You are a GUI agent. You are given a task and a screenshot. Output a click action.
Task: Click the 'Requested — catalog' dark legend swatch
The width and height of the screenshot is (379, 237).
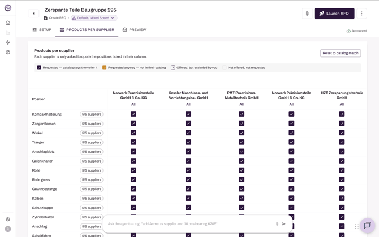click(x=39, y=68)
